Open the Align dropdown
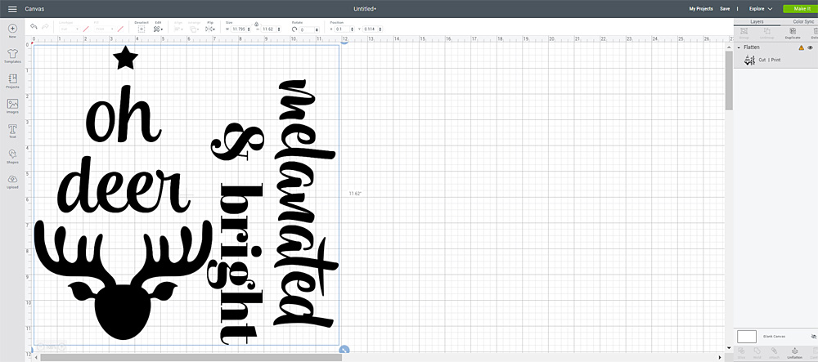This screenshot has width=818, height=362. pos(179,27)
